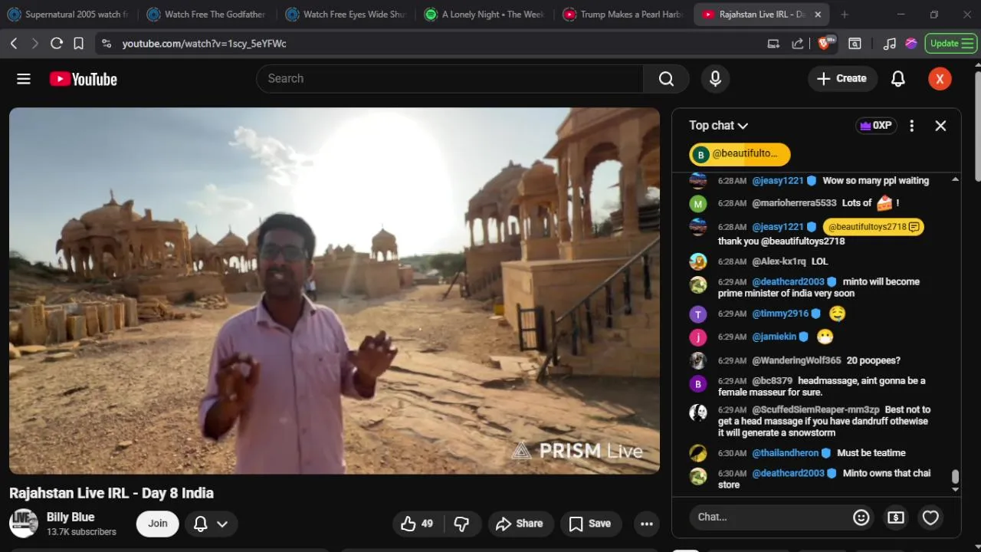Image resolution: width=981 pixels, height=552 pixels.
Task: Dislike the video with thumbs down
Action: pos(461,524)
